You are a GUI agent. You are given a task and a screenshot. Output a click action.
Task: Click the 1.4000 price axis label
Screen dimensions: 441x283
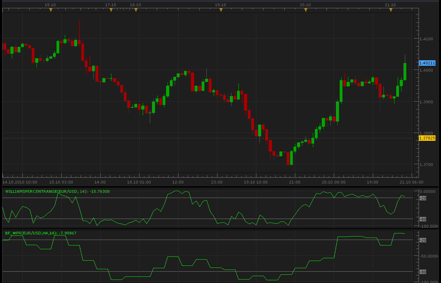point(426,70)
